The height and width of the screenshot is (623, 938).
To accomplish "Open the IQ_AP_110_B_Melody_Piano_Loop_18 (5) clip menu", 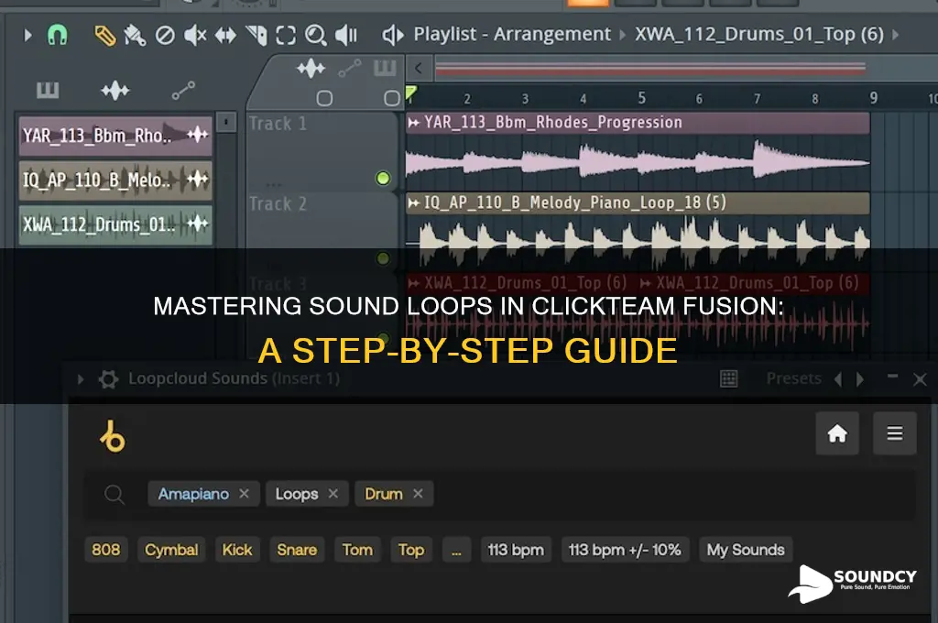I will click(413, 203).
